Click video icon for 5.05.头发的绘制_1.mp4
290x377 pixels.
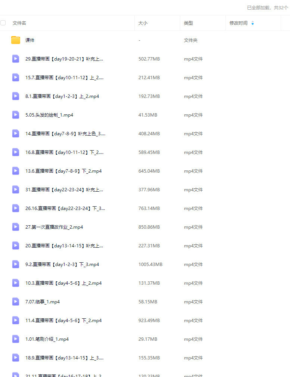pyautogui.click(x=16, y=115)
